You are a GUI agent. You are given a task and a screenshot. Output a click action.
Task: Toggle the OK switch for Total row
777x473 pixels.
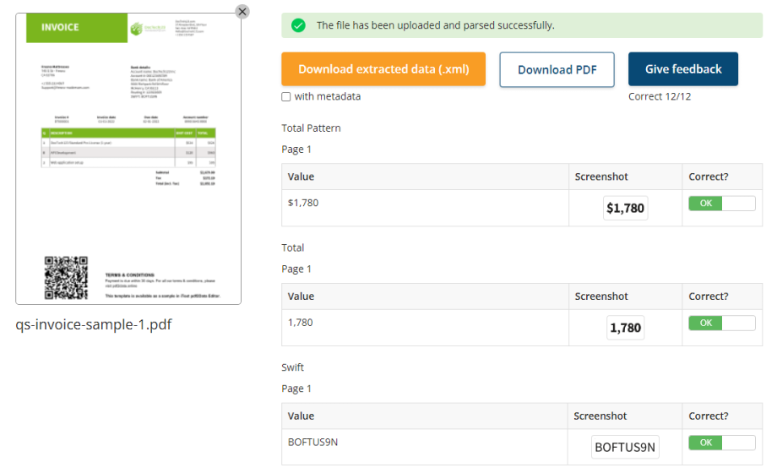click(x=721, y=323)
